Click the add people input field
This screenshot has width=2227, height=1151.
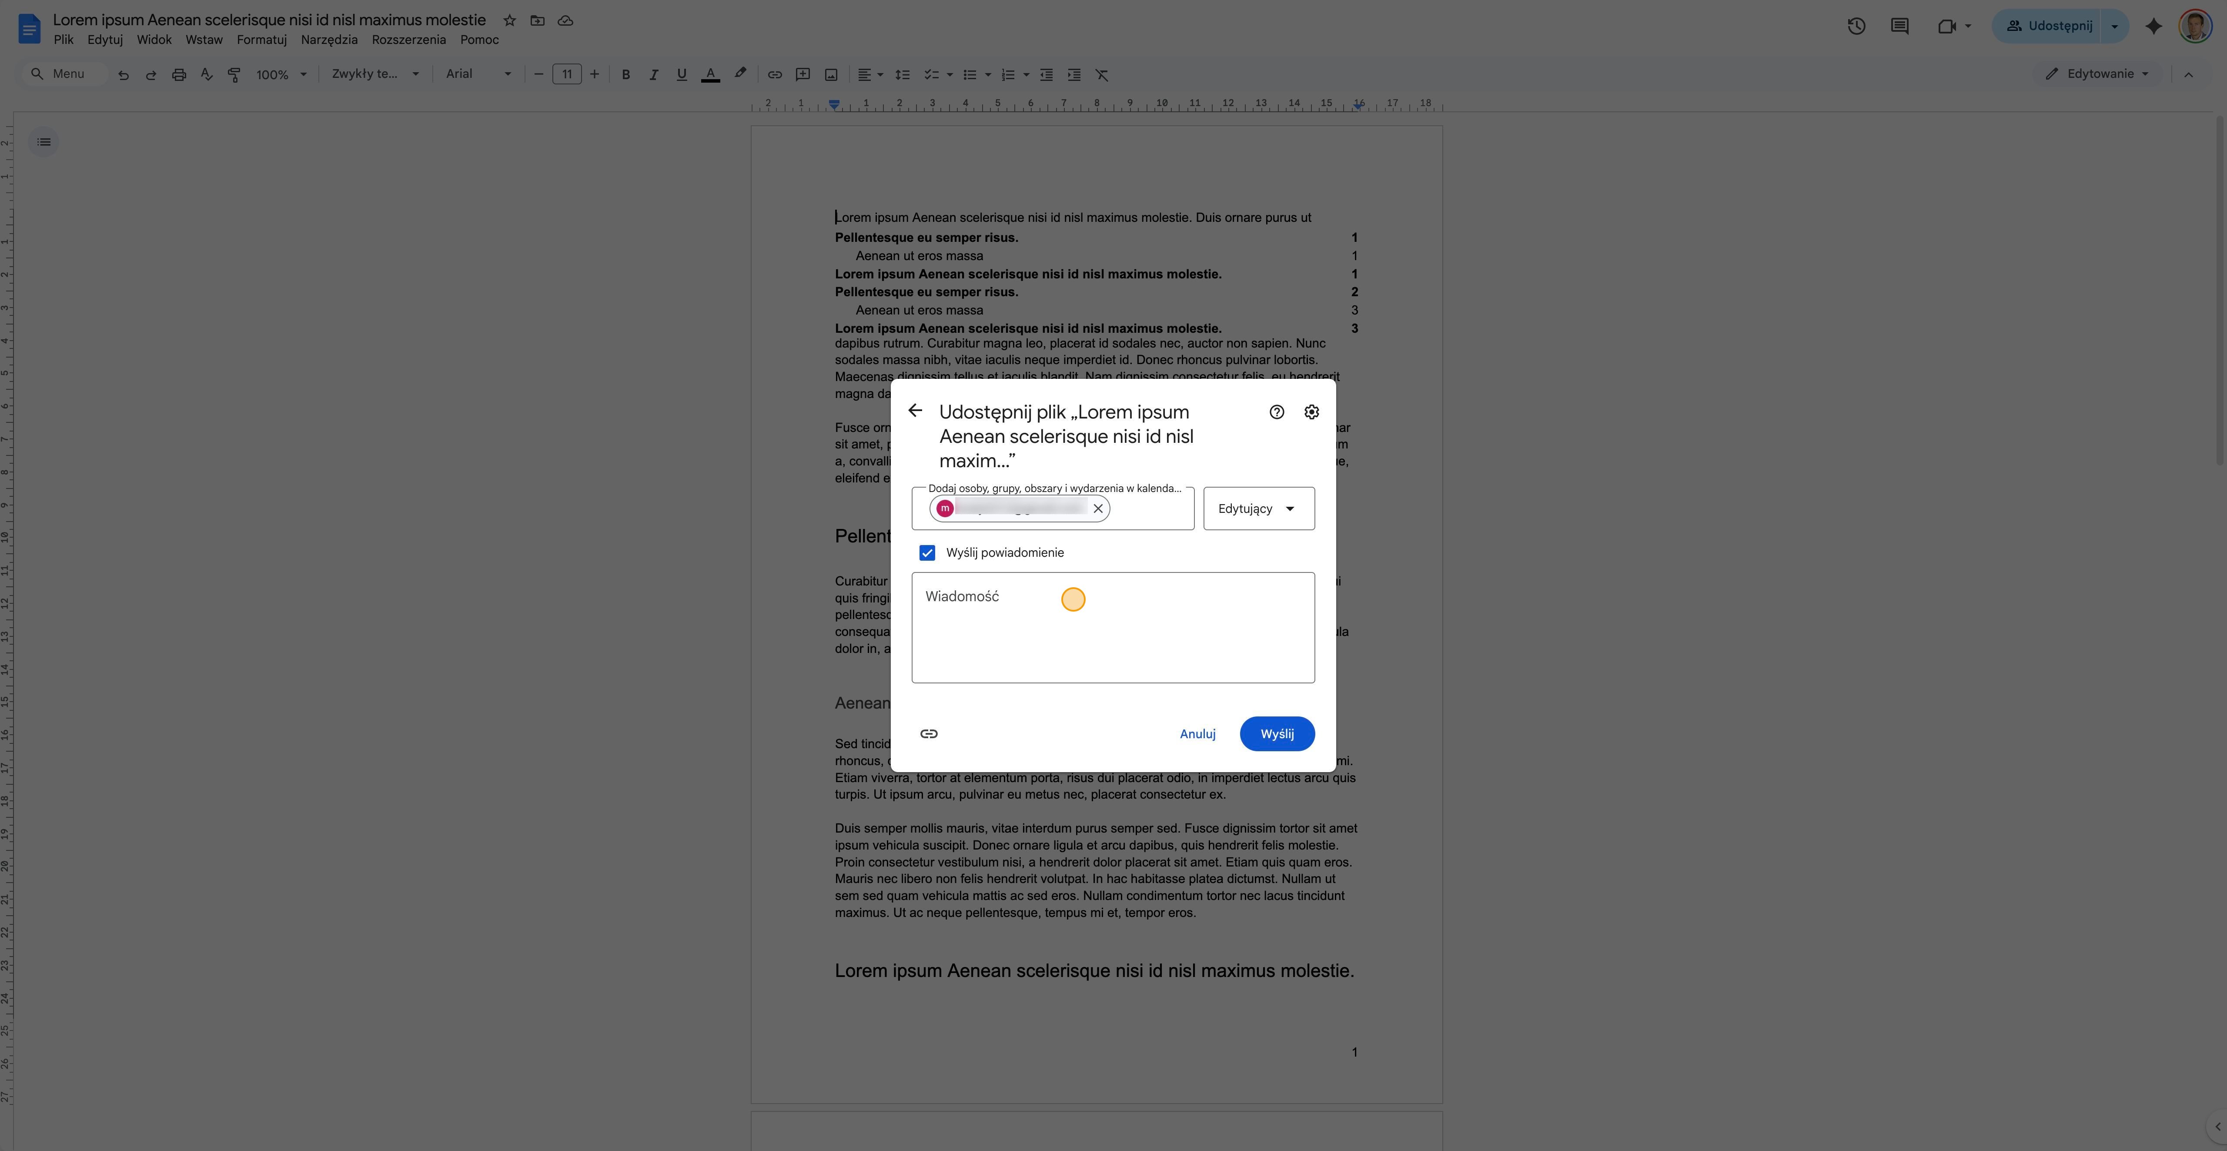click(1053, 509)
